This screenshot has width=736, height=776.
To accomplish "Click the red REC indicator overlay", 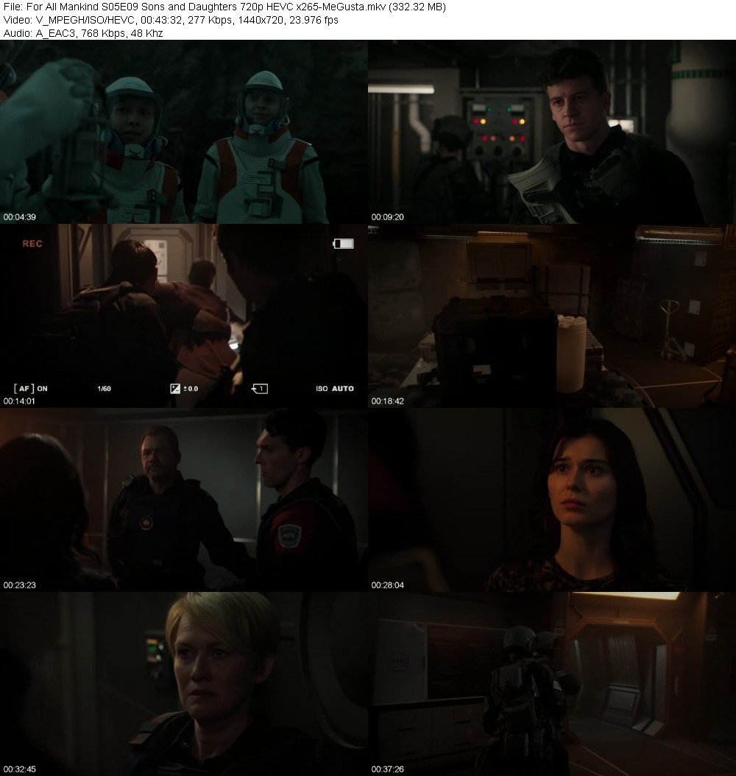I will point(32,244).
